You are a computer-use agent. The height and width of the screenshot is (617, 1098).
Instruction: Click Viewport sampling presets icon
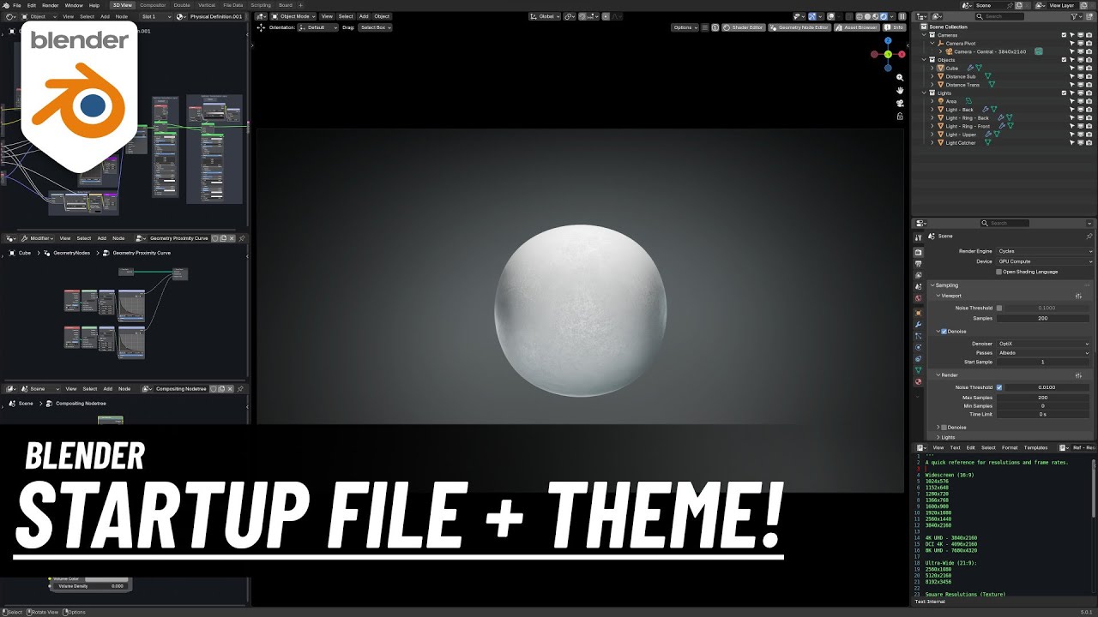coord(1078,296)
